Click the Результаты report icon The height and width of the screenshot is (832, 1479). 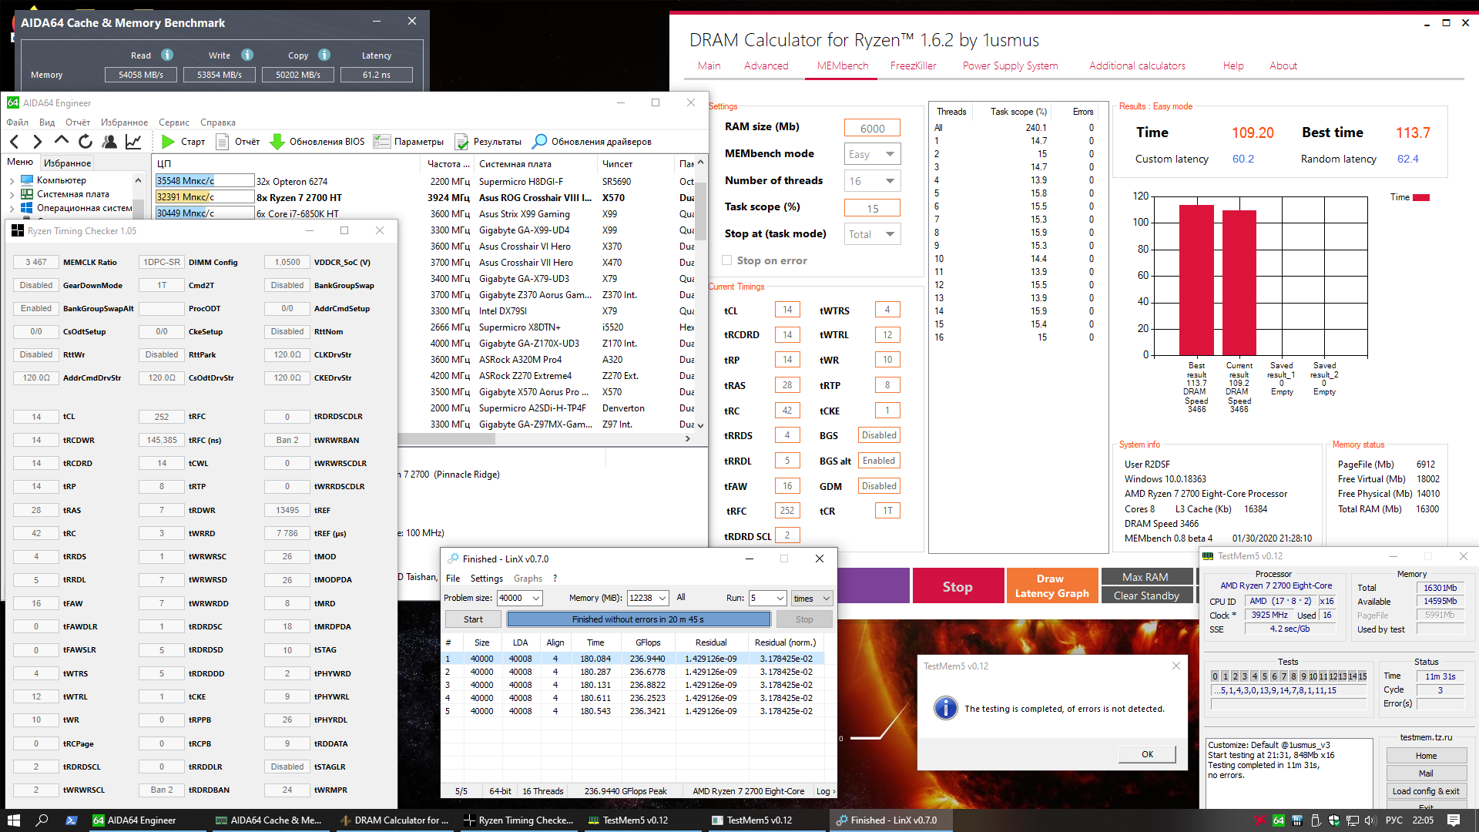(461, 142)
